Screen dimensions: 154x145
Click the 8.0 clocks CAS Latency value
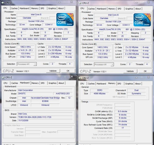[123, 111]
